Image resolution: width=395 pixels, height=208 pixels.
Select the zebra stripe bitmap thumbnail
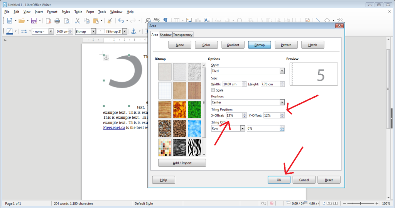pos(194,147)
